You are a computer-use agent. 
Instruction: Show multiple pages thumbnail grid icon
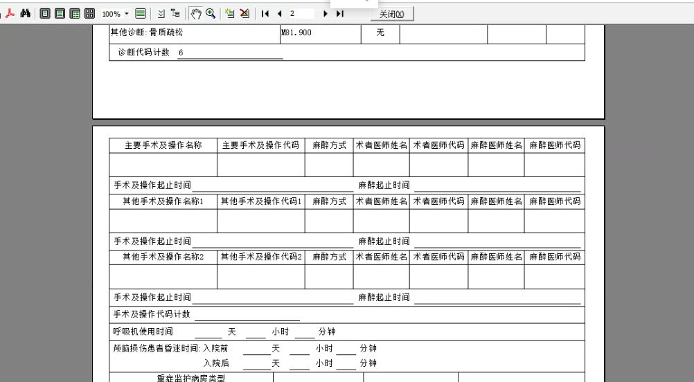(x=89, y=14)
